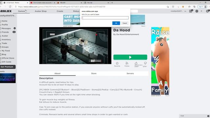
Task: Click the dialog text input field
Action: coord(105,18)
